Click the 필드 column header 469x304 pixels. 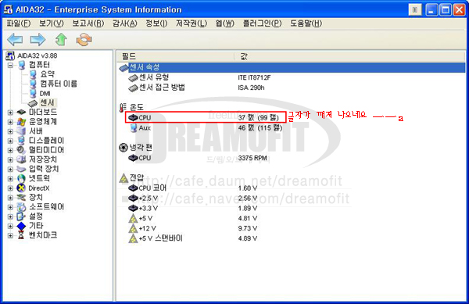(175, 56)
